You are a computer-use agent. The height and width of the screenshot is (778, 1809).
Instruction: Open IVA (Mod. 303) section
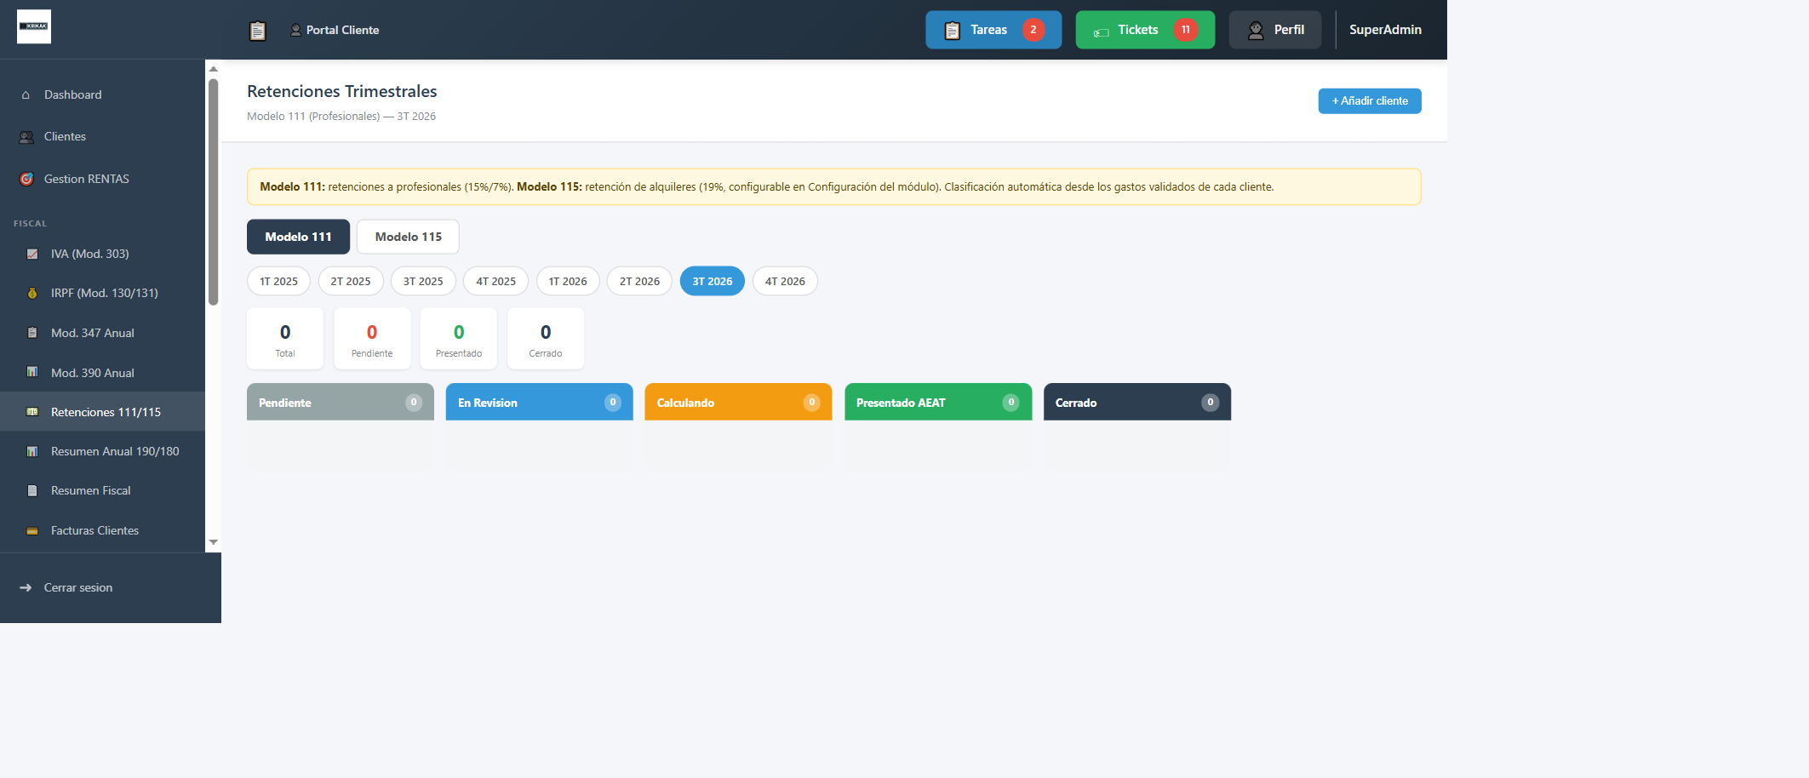click(102, 254)
